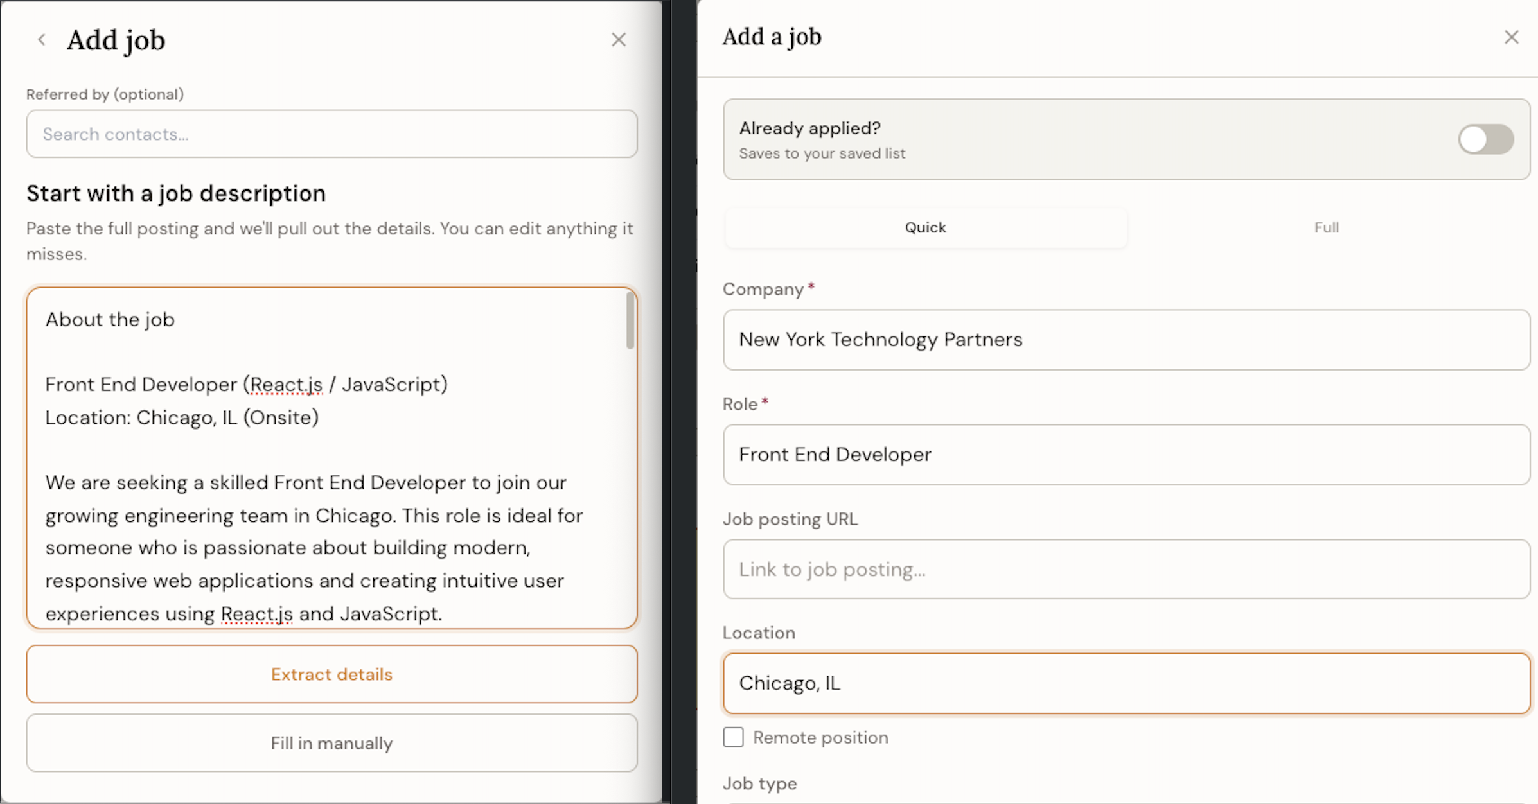Close the Add a job dialog
This screenshot has width=1538, height=804.
[1512, 37]
